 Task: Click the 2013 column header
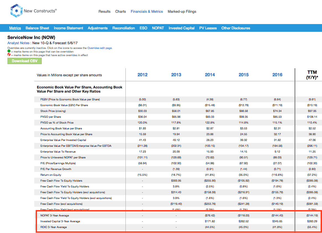[176, 75]
